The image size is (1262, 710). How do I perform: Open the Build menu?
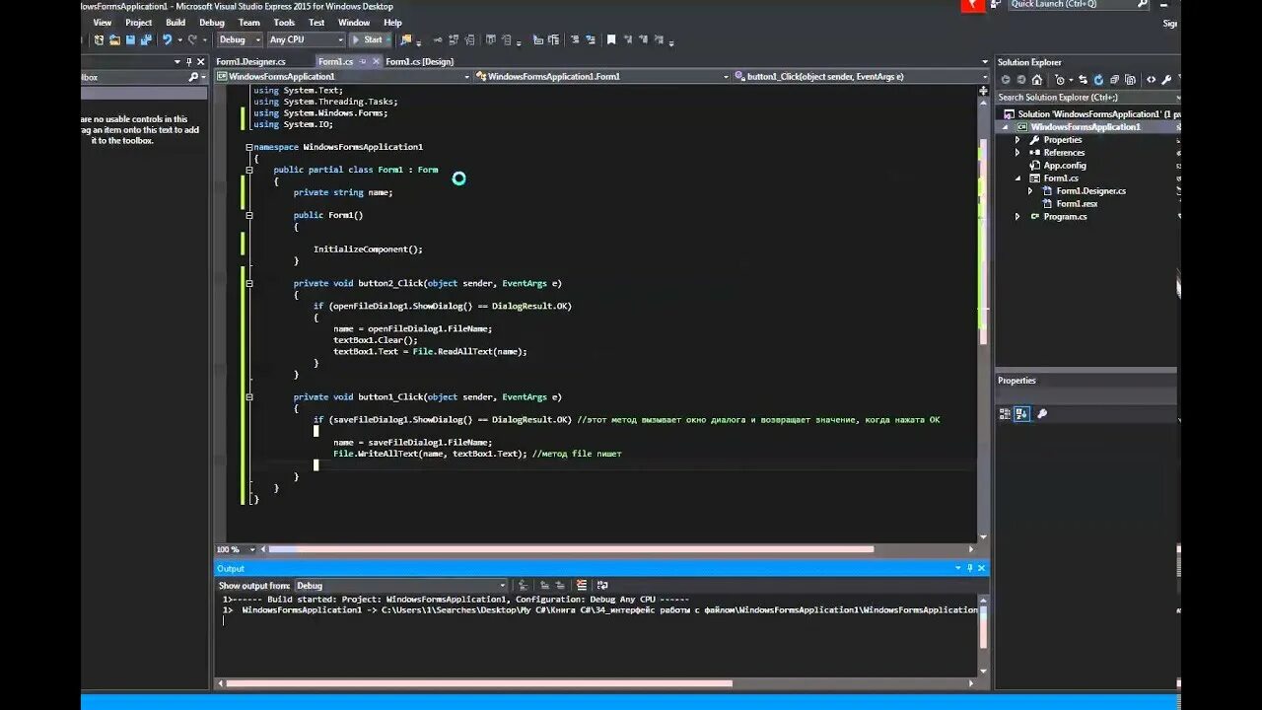[x=175, y=23]
